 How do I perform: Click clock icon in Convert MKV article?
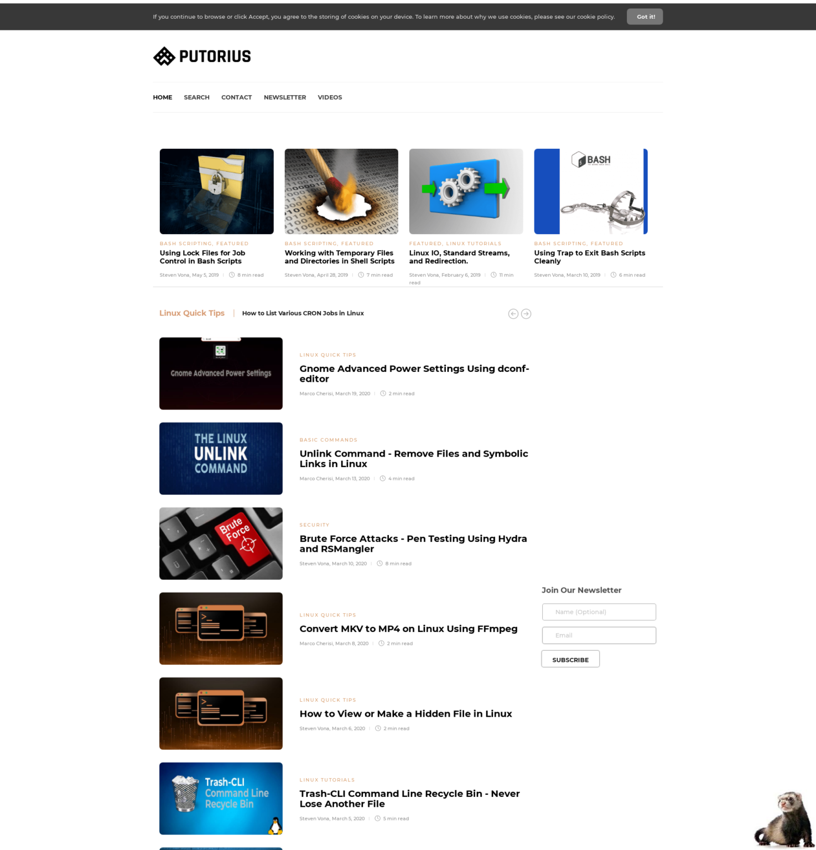pyautogui.click(x=381, y=644)
